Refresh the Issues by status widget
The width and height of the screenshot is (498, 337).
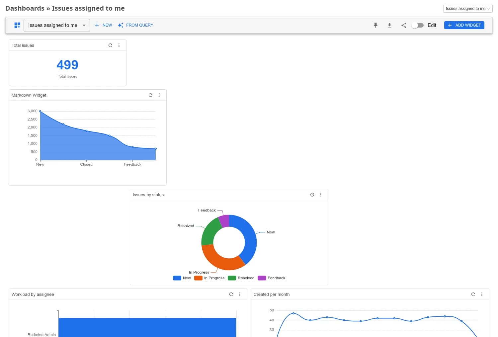312,195
